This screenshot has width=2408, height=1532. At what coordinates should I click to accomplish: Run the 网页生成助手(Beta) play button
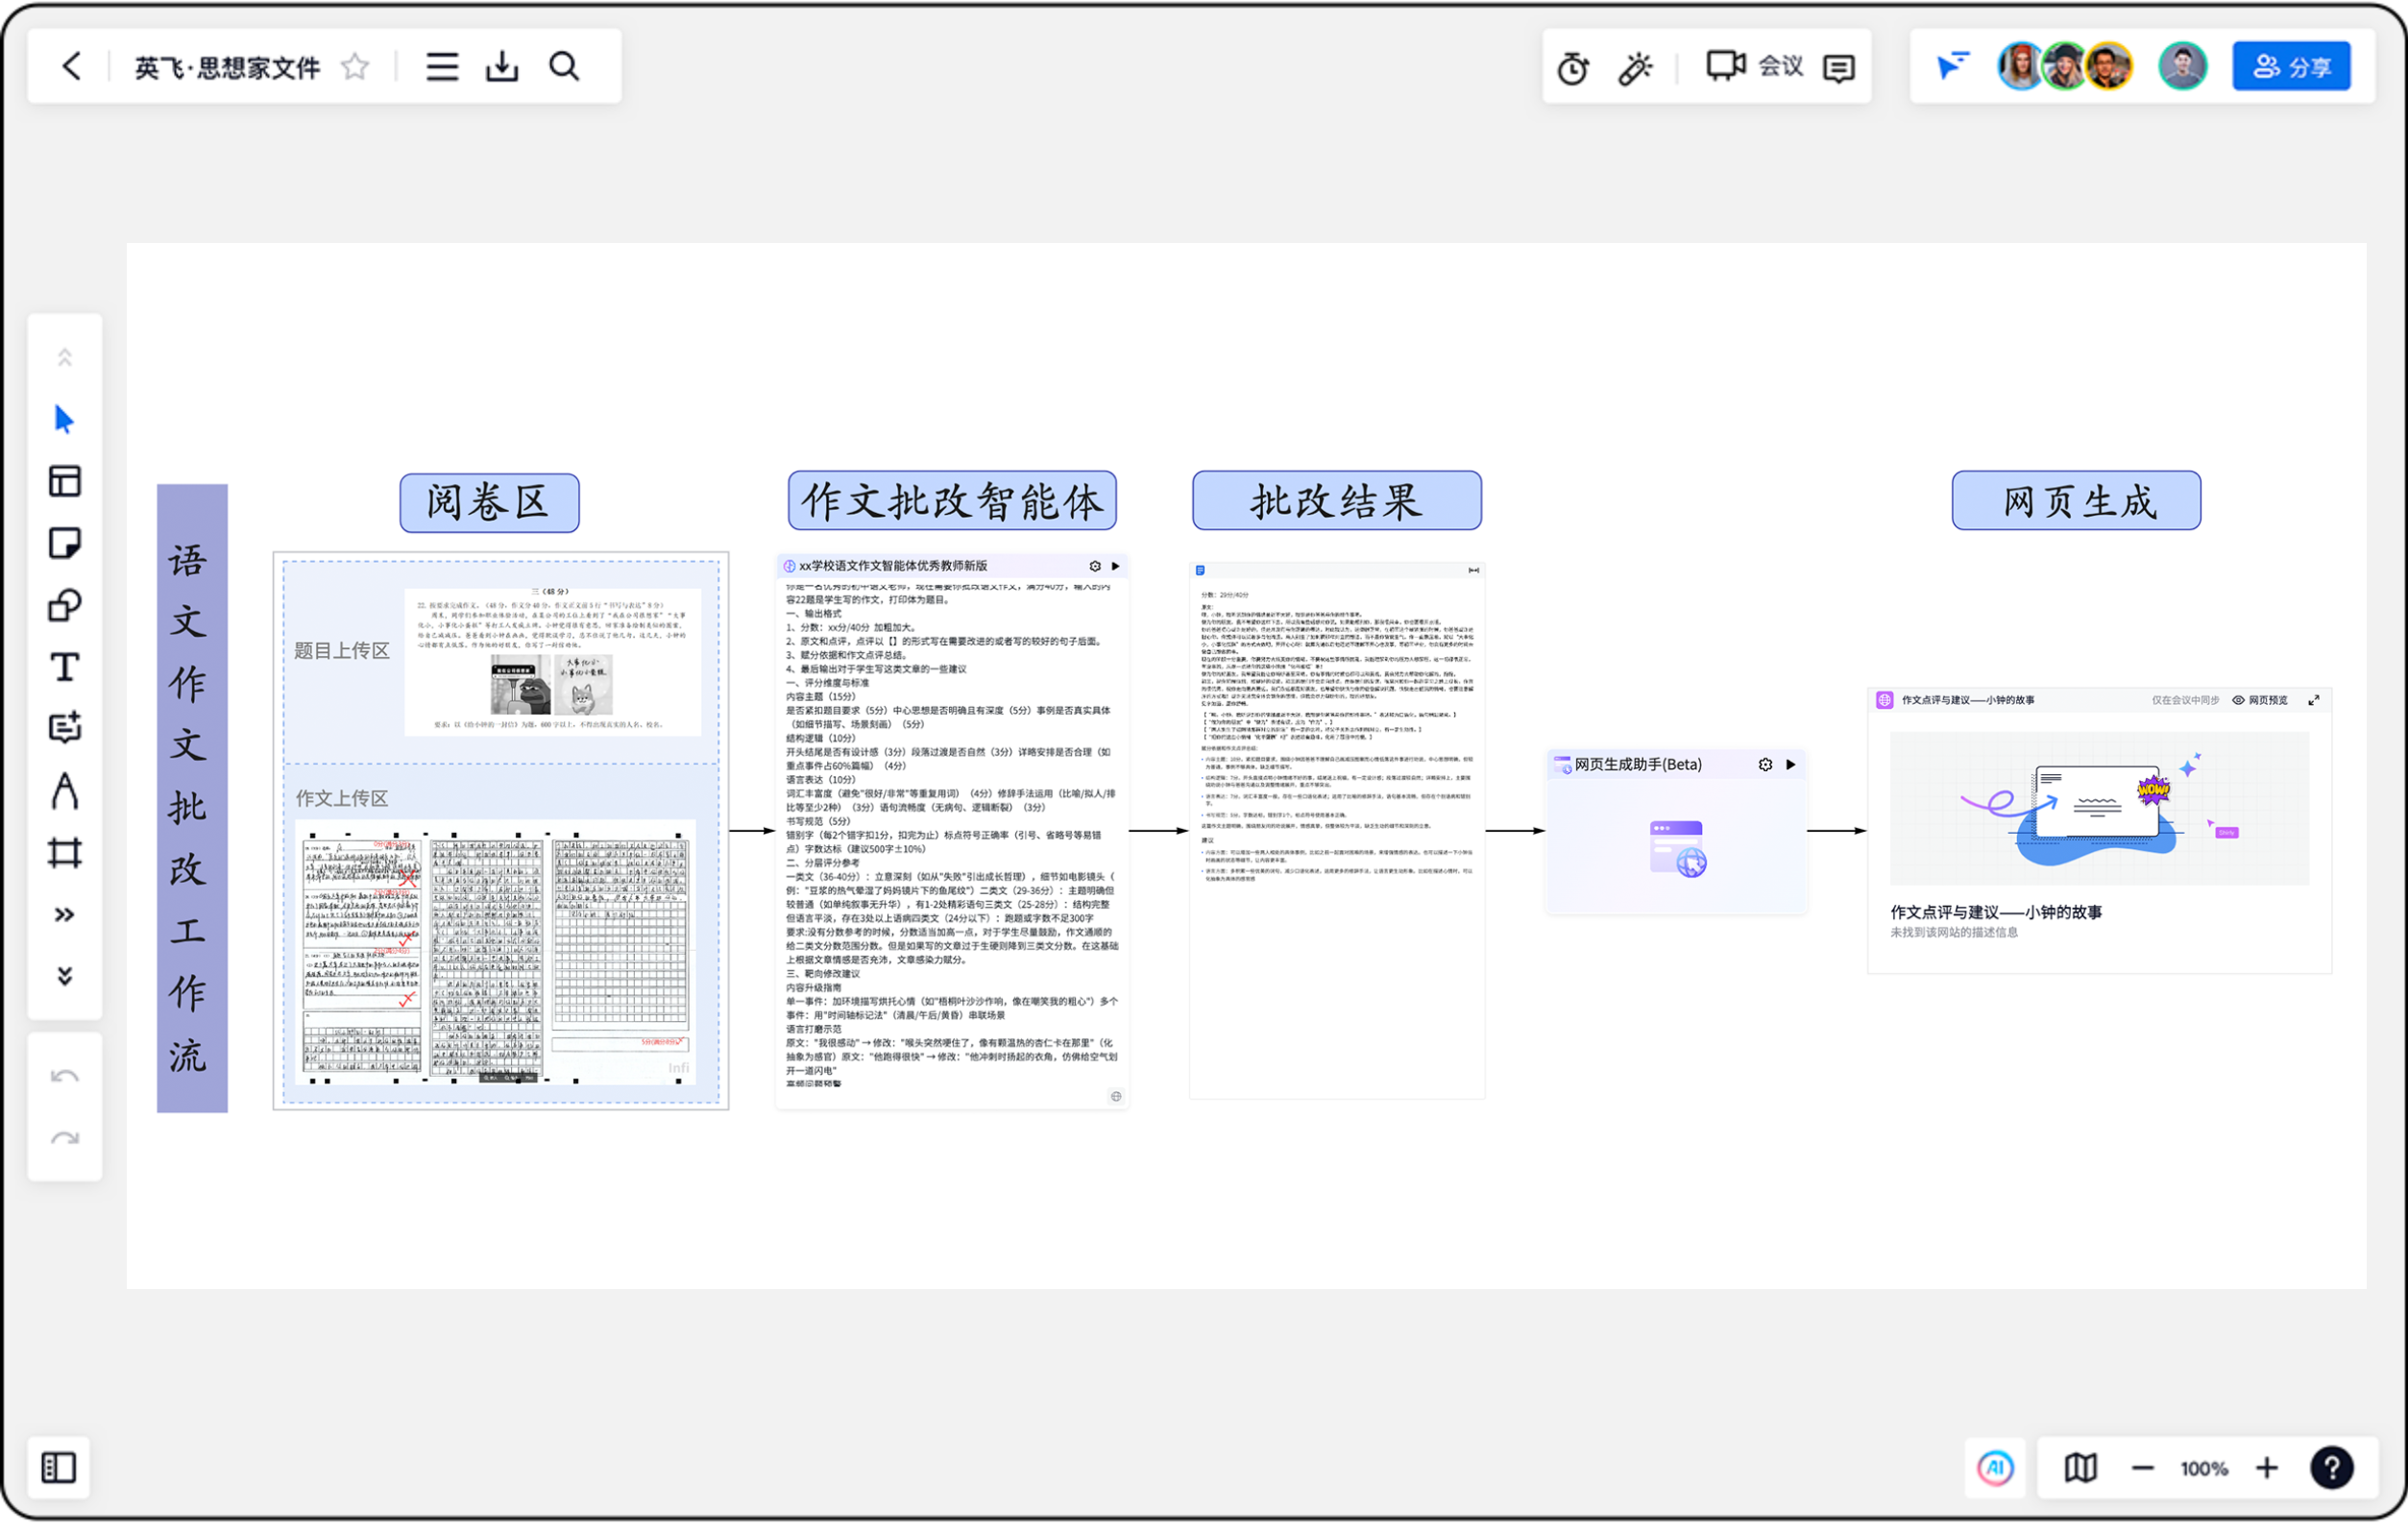pyautogui.click(x=1791, y=765)
